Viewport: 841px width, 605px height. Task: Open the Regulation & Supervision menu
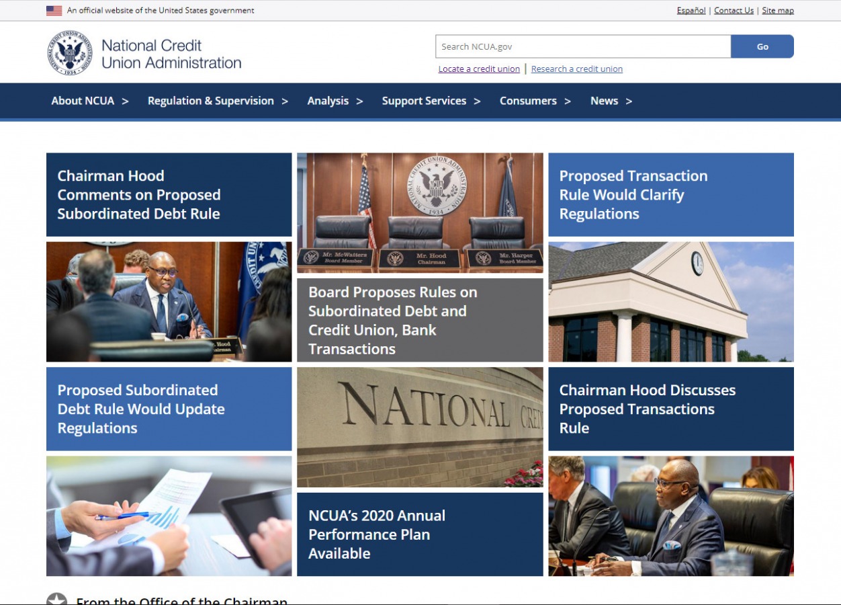(x=211, y=101)
